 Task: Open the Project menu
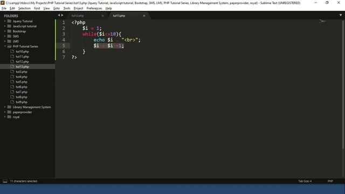[x=78, y=9]
